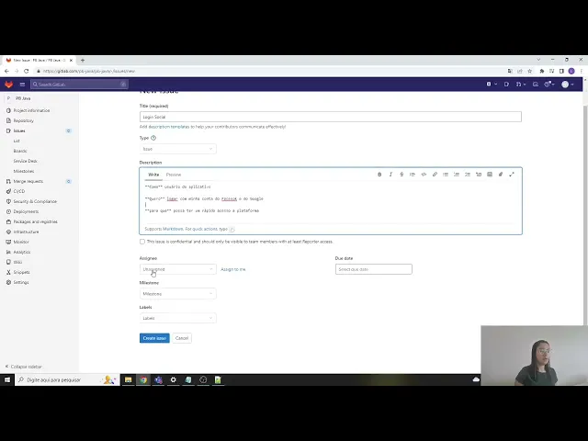This screenshot has height=441, width=588.
Task: Collapse the sidebar
Action: [23, 367]
